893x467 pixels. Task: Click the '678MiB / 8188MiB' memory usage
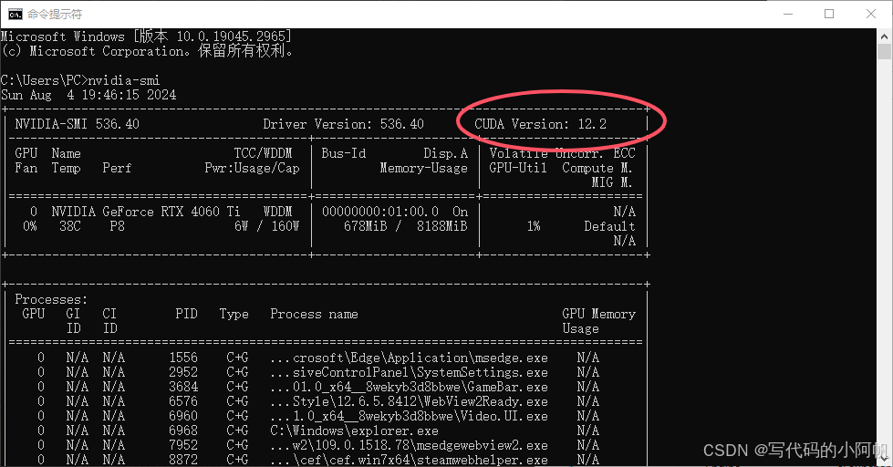406,227
